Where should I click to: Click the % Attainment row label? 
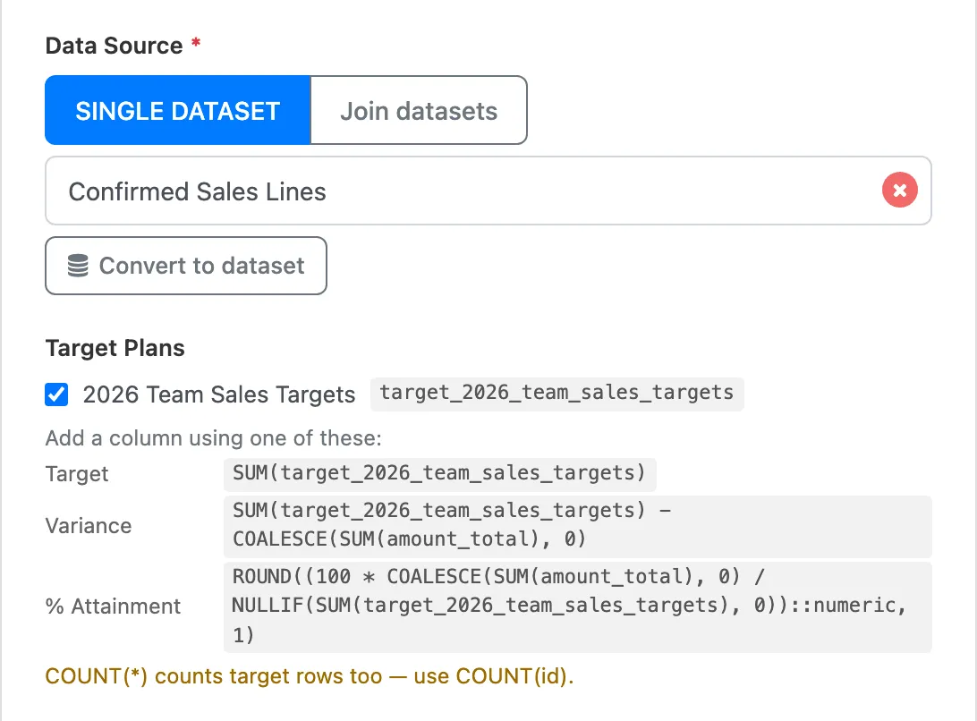pyautogui.click(x=113, y=606)
